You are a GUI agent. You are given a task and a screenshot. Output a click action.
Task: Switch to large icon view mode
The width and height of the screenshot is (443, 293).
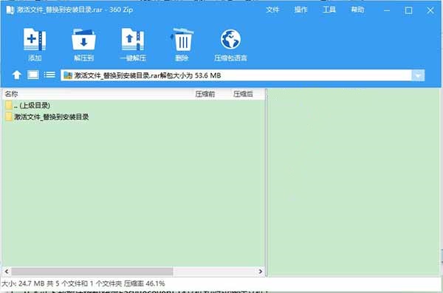(33, 75)
